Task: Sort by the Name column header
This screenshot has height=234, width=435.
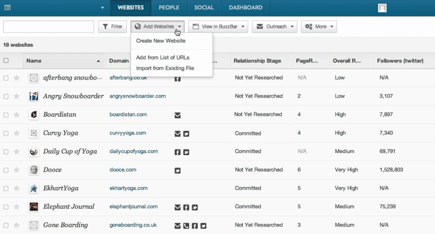Action: tap(63, 61)
